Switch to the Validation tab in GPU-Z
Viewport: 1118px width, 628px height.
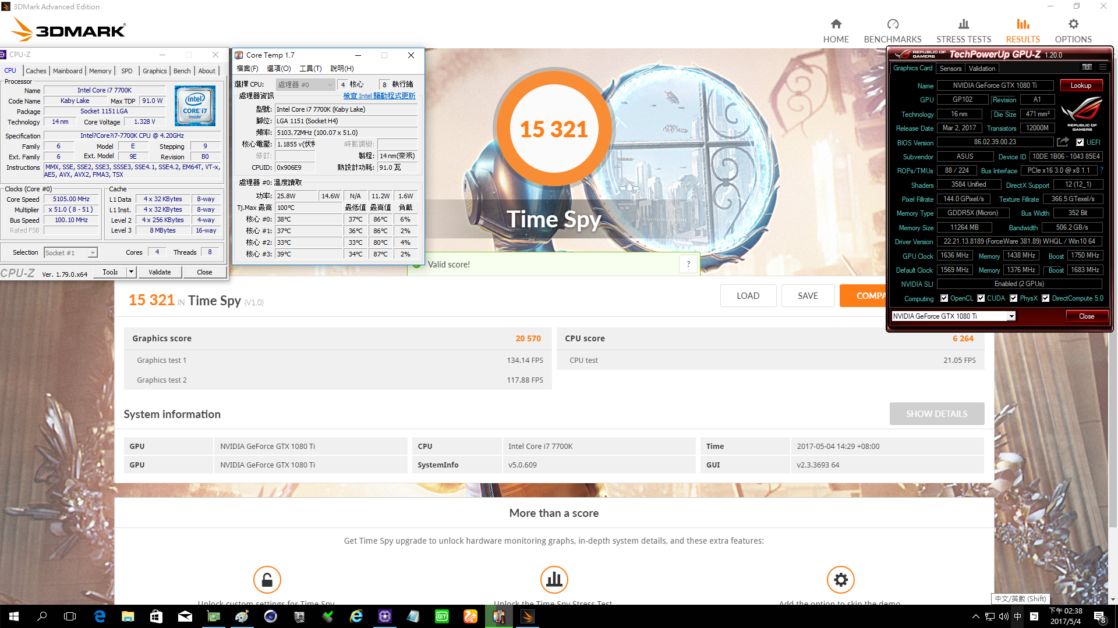point(982,69)
